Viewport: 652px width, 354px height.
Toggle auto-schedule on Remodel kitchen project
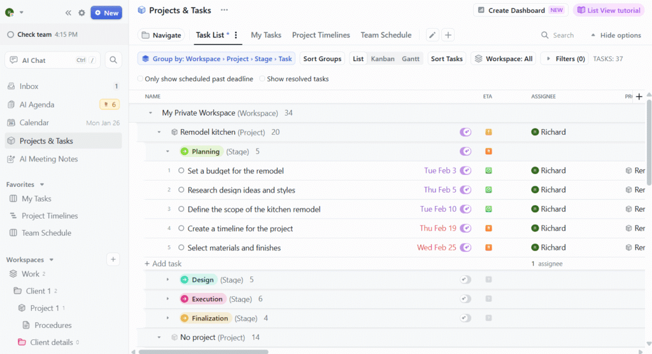465,132
